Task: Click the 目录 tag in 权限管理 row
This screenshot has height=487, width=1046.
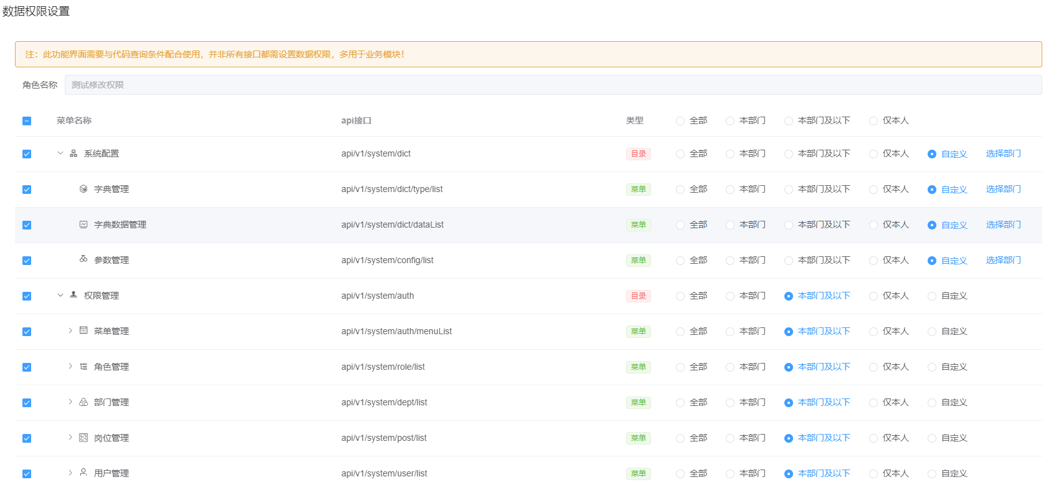Action: tap(639, 296)
